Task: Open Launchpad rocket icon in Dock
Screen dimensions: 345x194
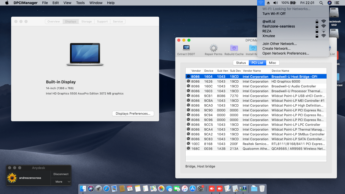Action: (x=98, y=188)
